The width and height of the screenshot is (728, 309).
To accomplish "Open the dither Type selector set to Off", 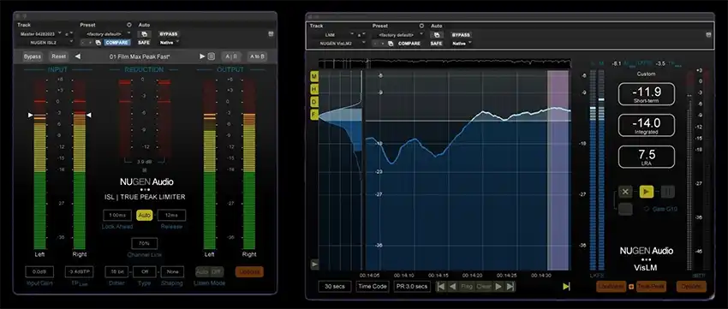I will 145,271.
